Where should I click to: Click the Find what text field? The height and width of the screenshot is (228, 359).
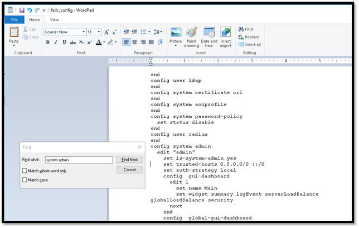click(x=78, y=160)
